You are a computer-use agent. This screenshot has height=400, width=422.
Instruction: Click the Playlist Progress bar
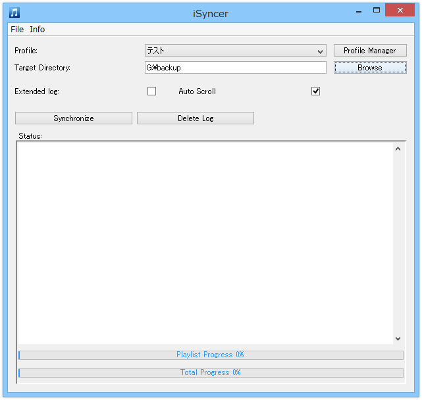(211, 355)
